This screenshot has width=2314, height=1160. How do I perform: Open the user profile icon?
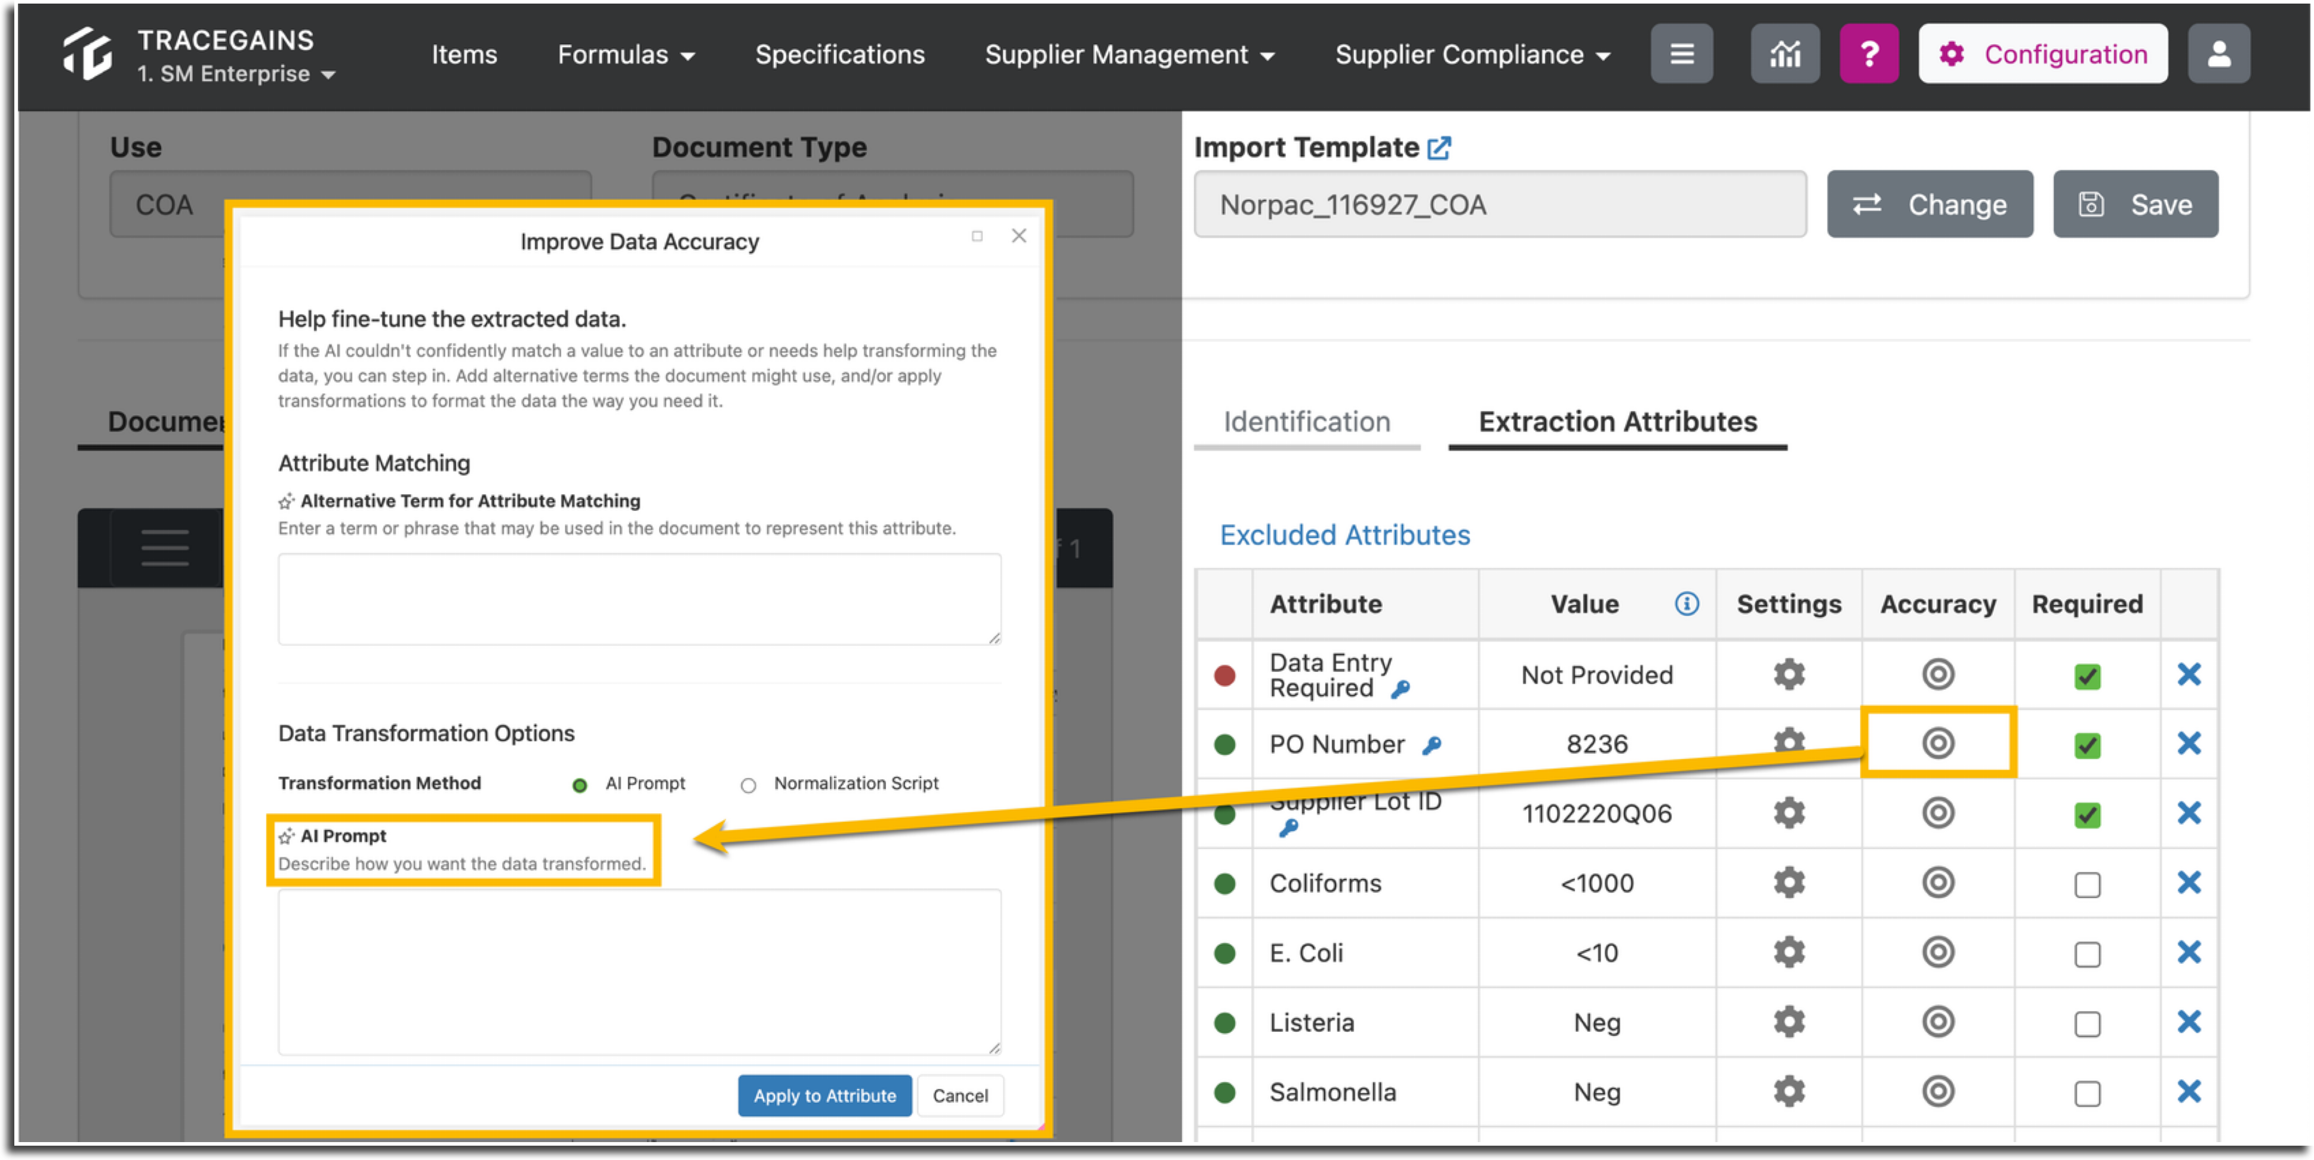coord(2218,54)
